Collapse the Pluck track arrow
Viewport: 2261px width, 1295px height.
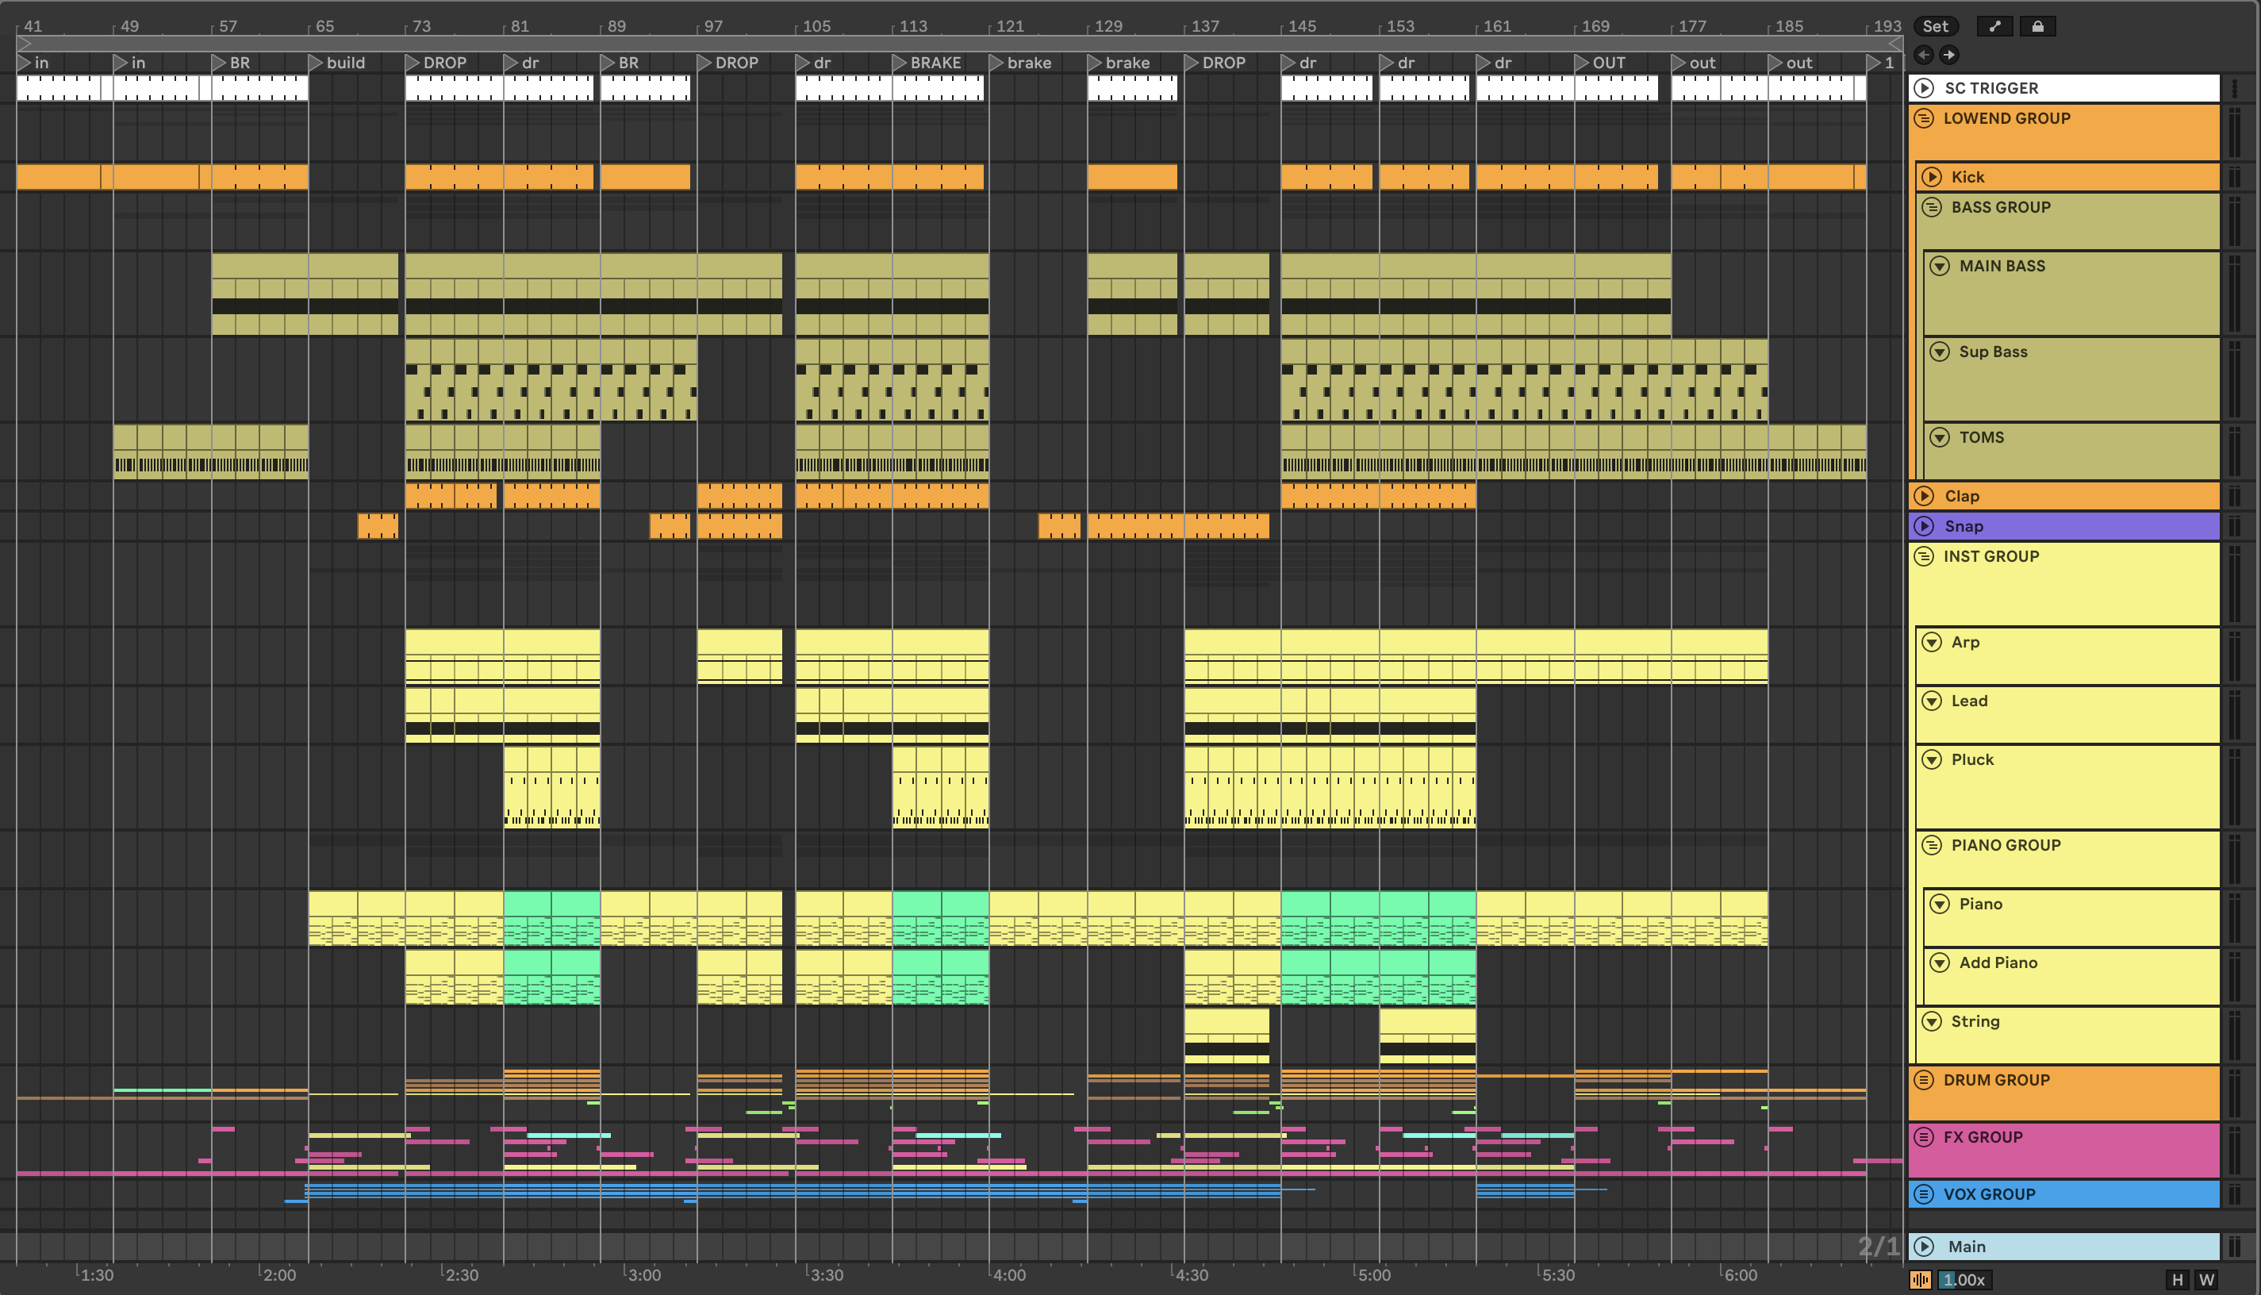tap(1932, 759)
